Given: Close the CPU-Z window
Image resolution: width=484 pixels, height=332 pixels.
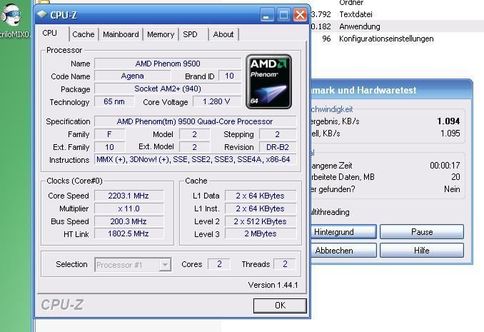Looking at the screenshot, I should pos(300,14).
